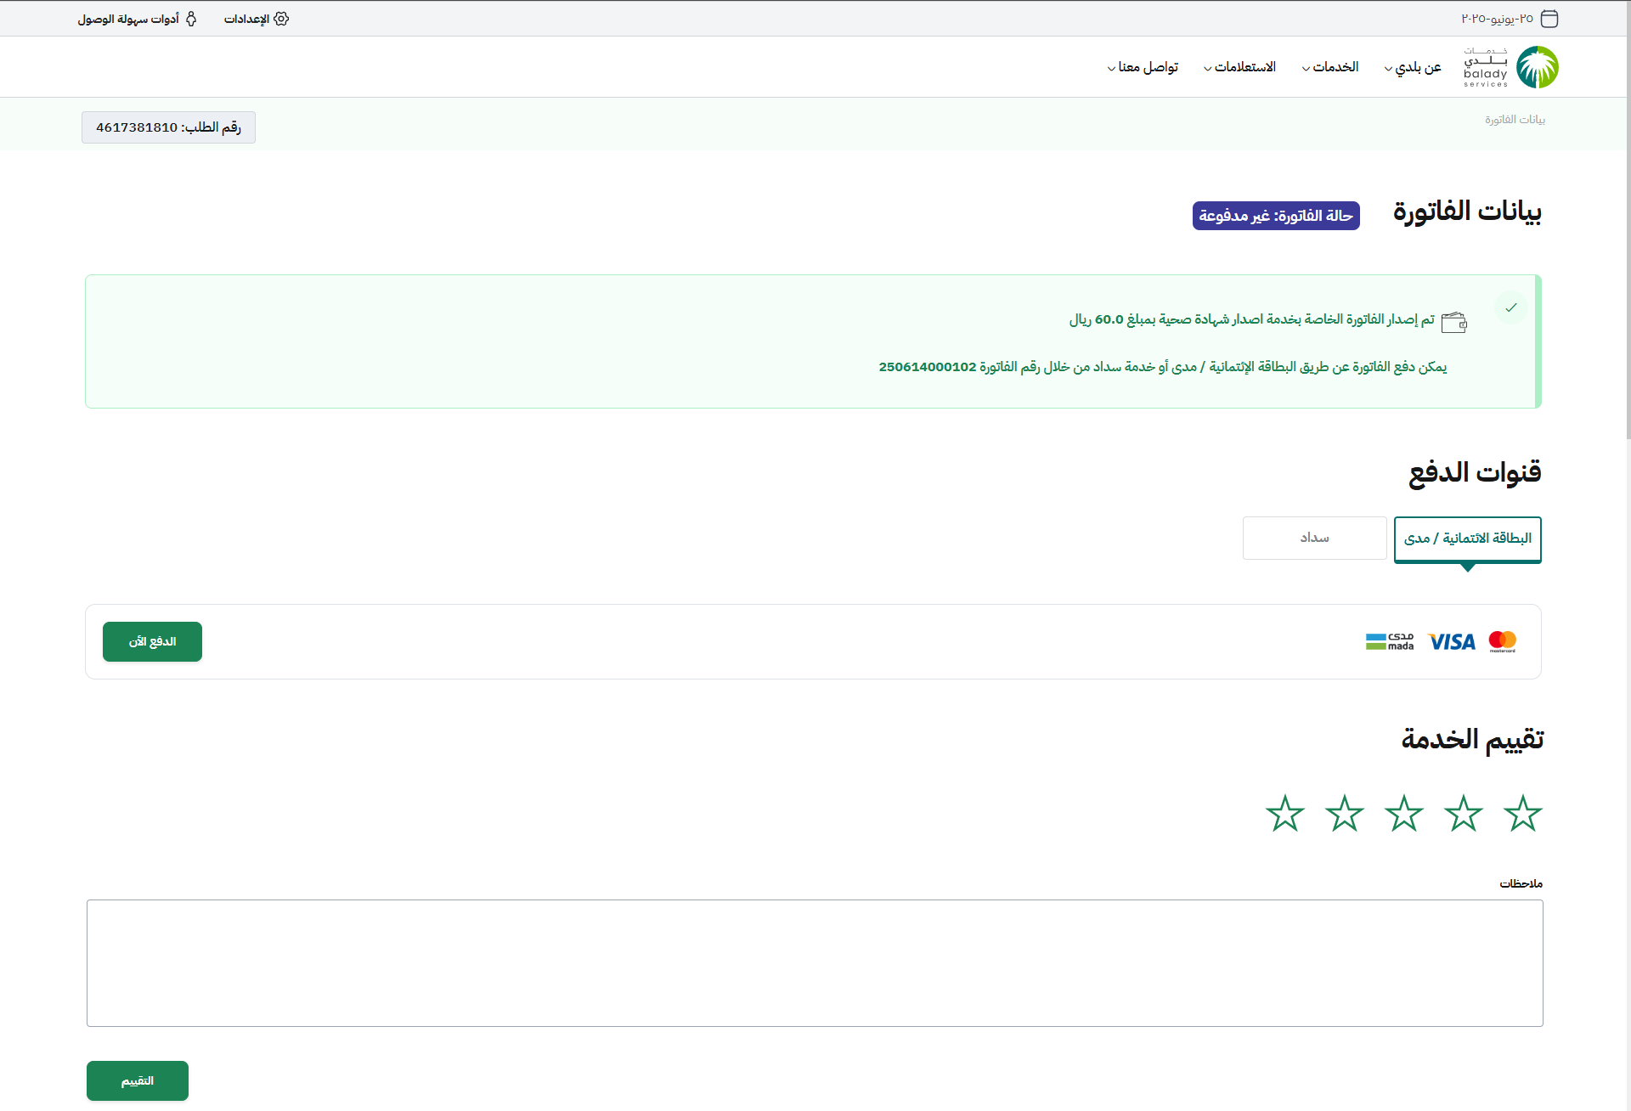Click the green checkmark circle icon

point(1510,307)
